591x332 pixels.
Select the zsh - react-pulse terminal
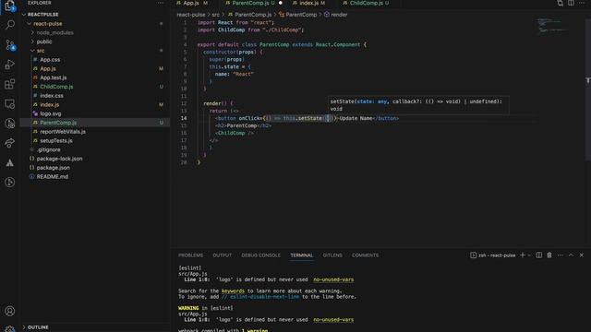pyautogui.click(x=492, y=255)
